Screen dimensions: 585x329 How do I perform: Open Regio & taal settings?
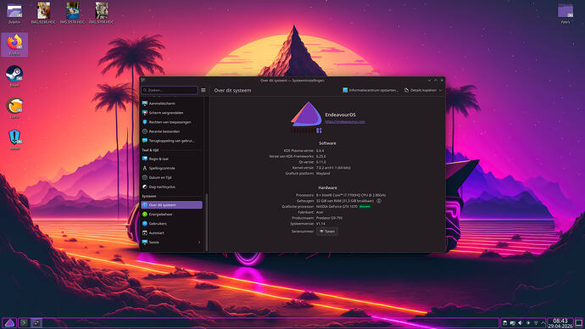coord(171,159)
